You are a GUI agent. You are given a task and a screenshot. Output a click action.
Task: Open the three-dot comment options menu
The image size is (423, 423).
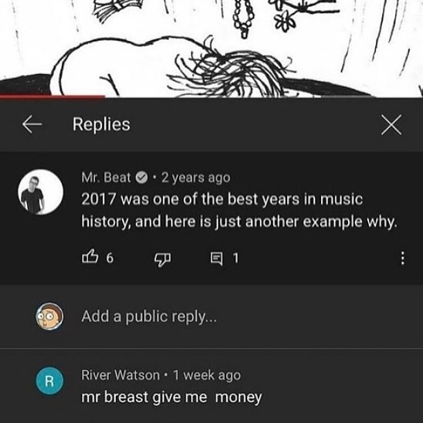tap(402, 258)
